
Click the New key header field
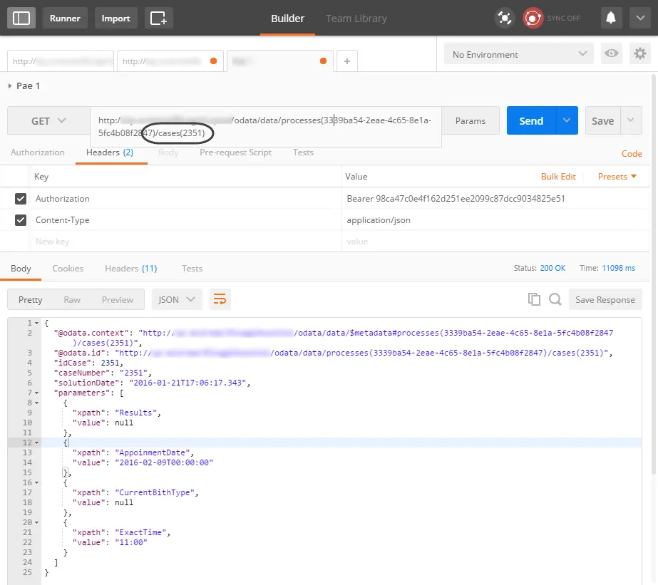(x=185, y=241)
